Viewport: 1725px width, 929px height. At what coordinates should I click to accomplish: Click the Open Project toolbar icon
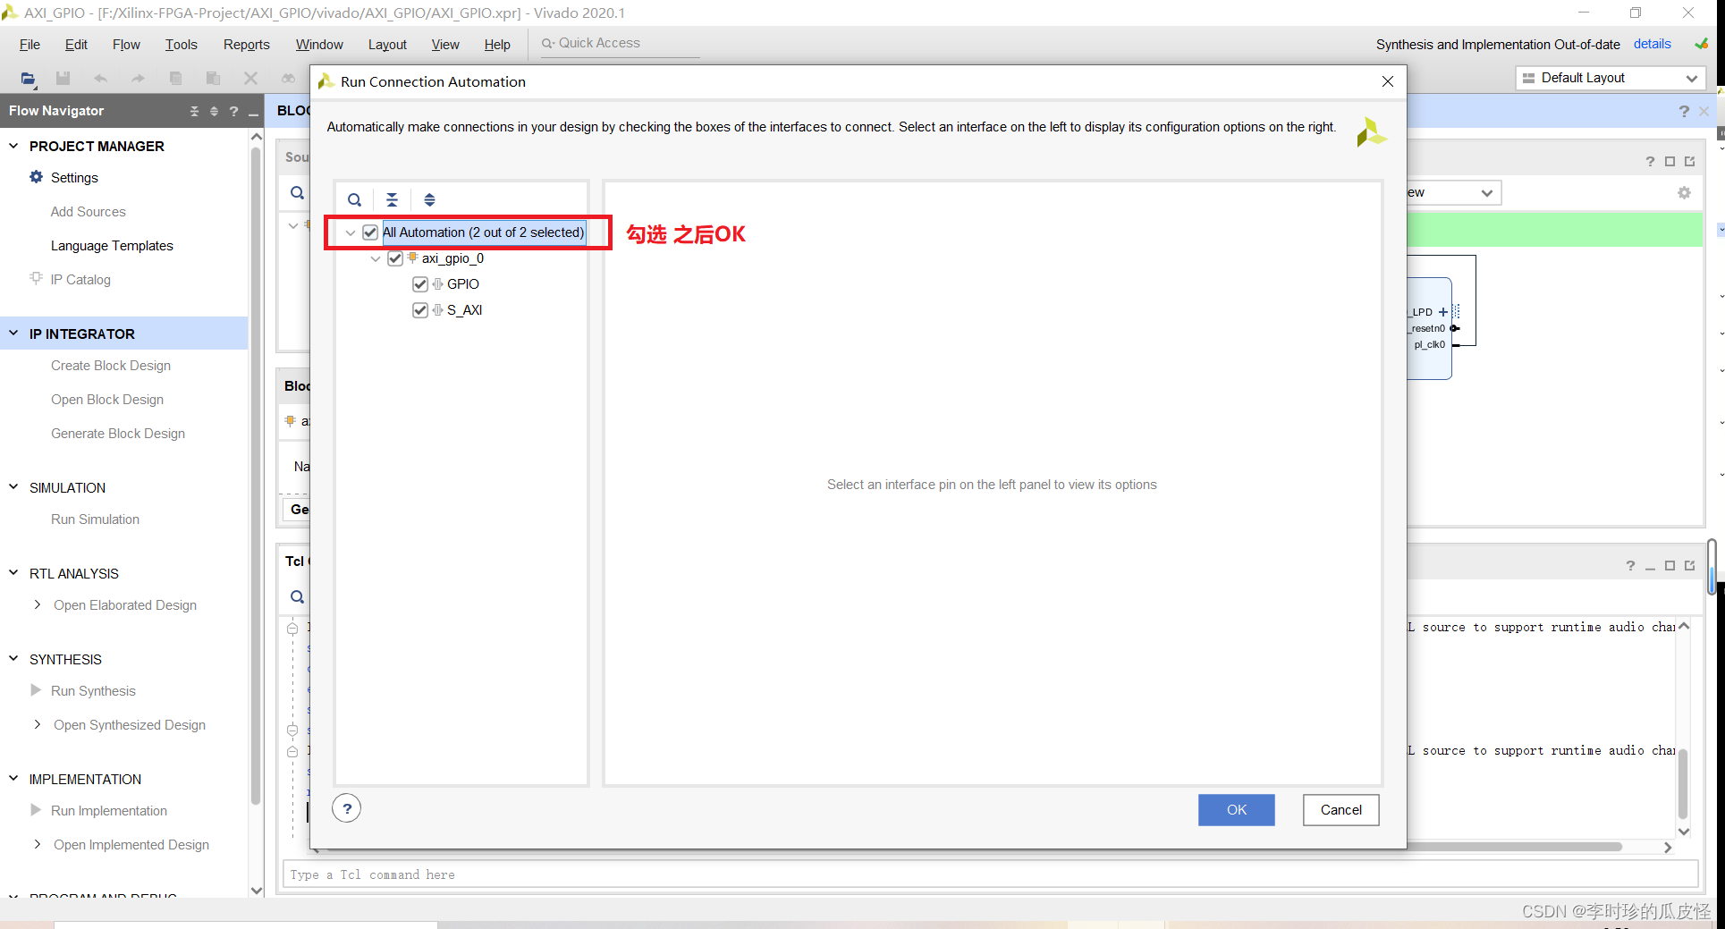[29, 79]
